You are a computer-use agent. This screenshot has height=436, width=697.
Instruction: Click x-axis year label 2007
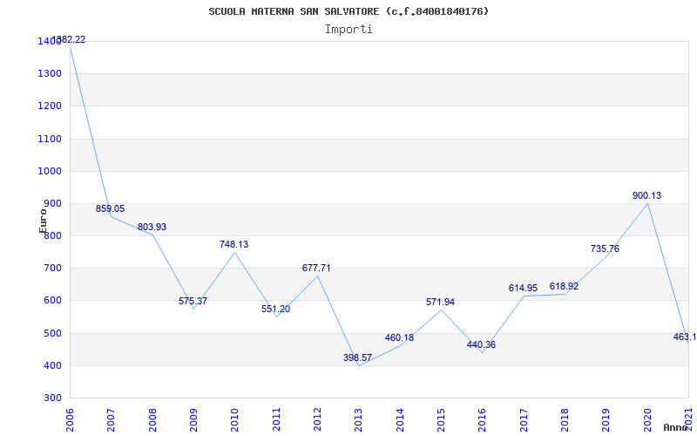(112, 419)
